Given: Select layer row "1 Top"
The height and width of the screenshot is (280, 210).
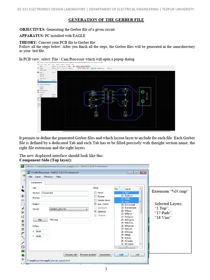Looking at the screenshot, I should (127, 193).
